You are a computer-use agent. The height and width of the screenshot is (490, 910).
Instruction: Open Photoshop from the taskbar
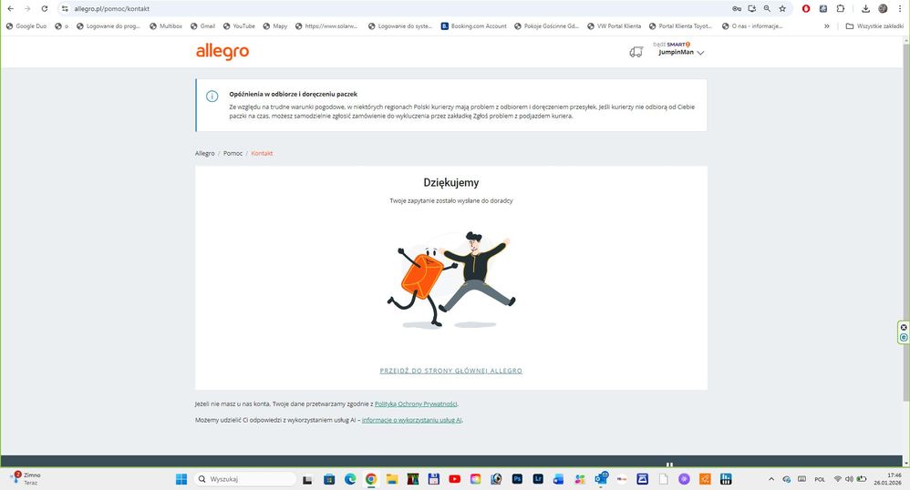517,479
